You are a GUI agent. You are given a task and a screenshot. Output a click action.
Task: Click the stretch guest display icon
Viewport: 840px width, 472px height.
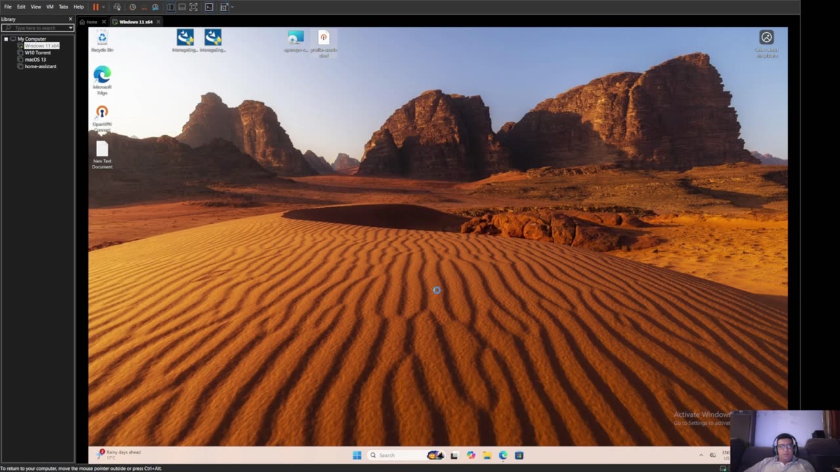[224, 7]
